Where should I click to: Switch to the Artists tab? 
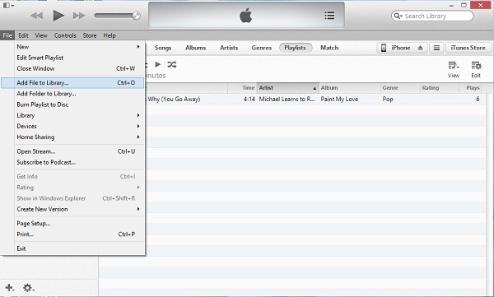(229, 48)
